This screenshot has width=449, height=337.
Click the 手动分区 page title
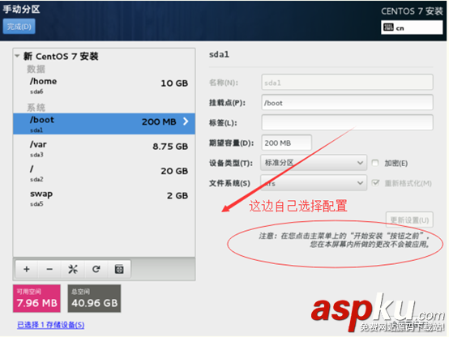click(x=21, y=9)
